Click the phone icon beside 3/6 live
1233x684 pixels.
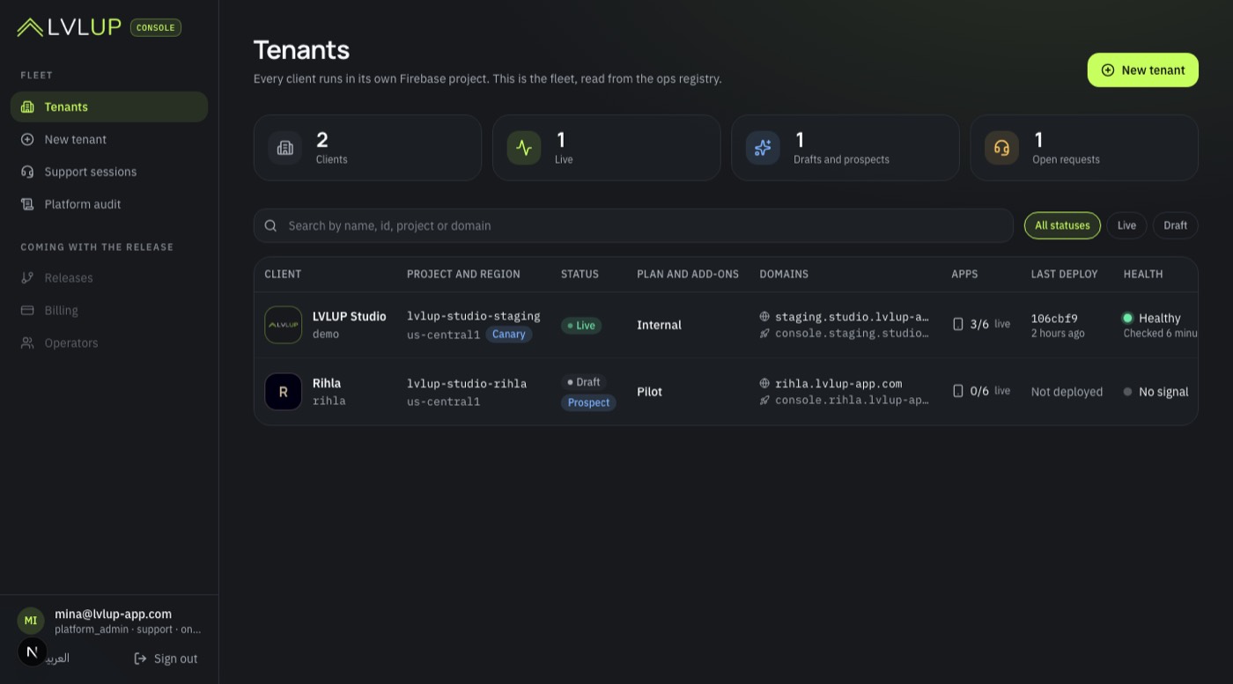958,324
